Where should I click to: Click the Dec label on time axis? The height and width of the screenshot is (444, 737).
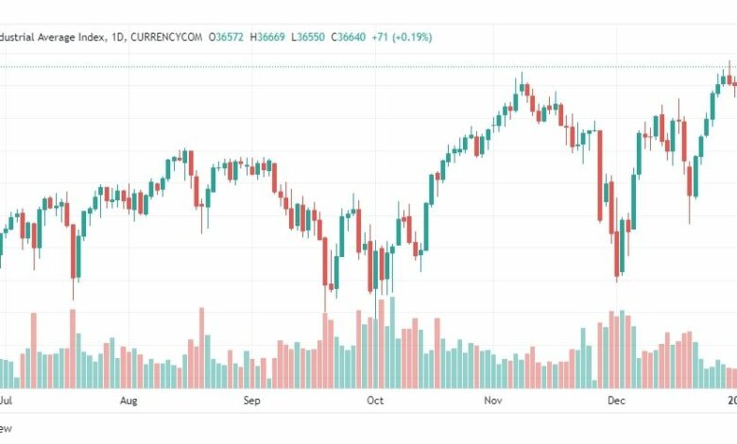[x=616, y=401]
